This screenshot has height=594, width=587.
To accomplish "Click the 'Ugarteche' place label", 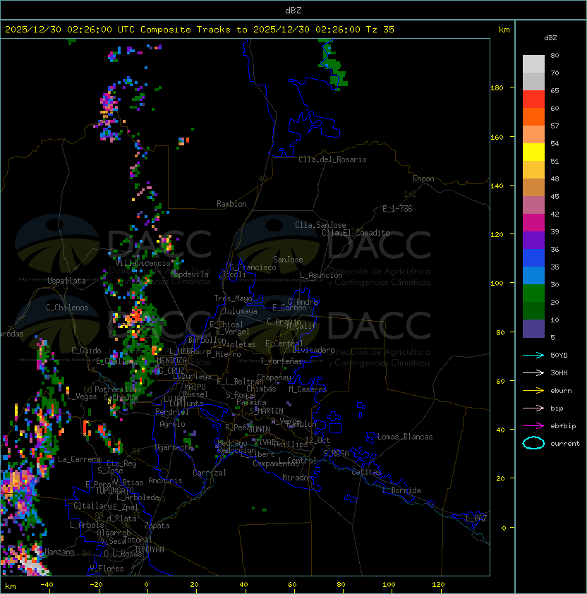I will click(174, 447).
